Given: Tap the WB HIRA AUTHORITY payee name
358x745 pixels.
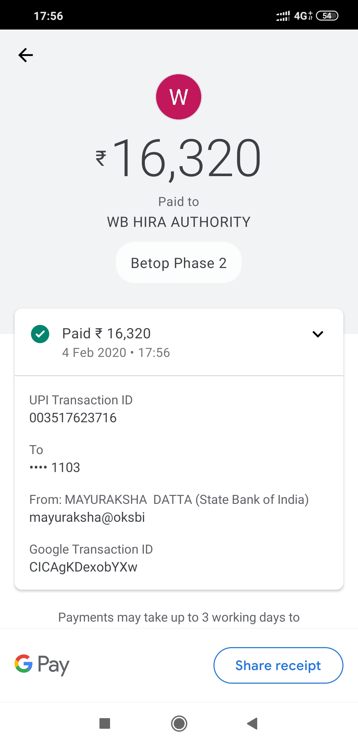Looking at the screenshot, I should pos(179,222).
